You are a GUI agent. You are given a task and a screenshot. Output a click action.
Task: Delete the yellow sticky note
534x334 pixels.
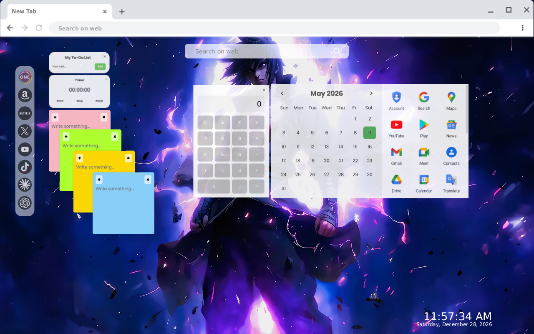click(128, 158)
